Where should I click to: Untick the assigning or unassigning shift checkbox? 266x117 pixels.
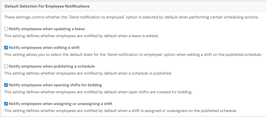[6, 104]
